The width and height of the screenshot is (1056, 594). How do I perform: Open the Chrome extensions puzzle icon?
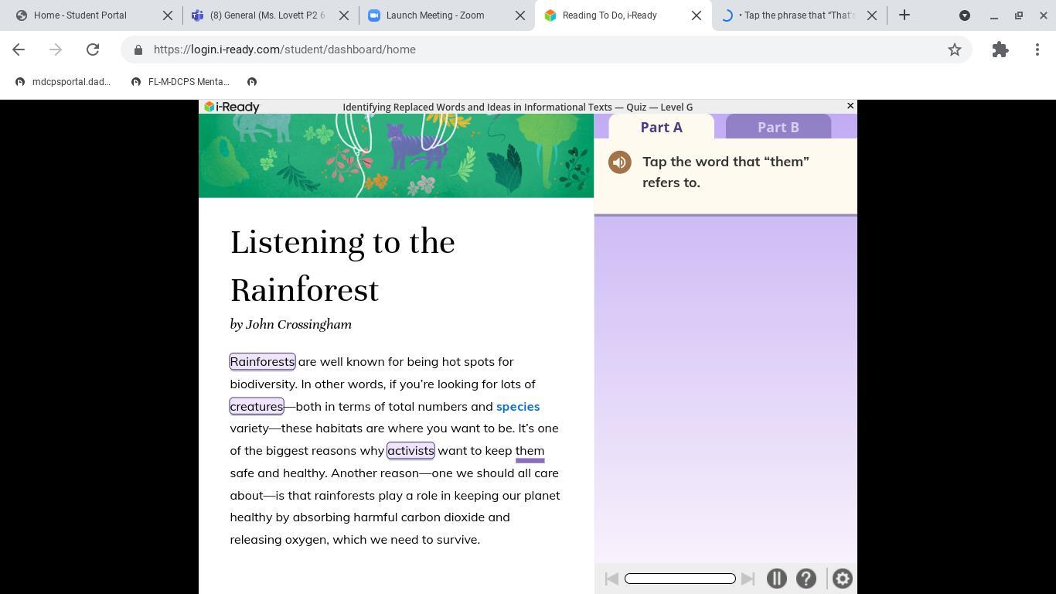1000,49
